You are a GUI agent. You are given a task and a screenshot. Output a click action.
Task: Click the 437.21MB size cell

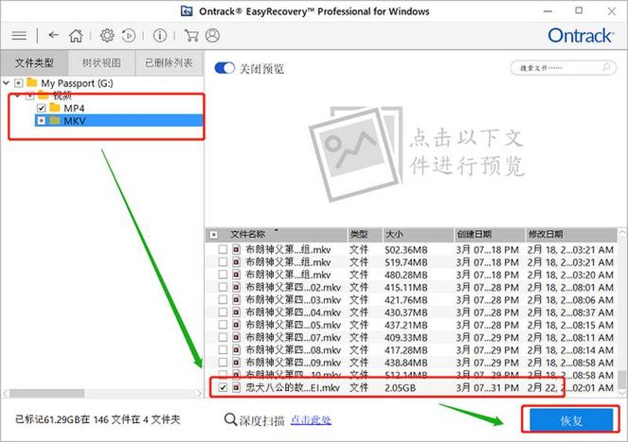tap(406, 324)
